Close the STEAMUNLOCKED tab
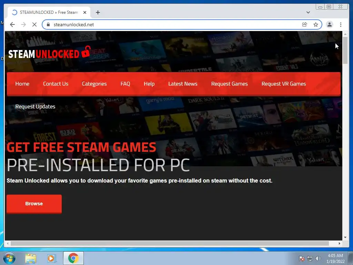353x265 pixels. (x=85, y=12)
